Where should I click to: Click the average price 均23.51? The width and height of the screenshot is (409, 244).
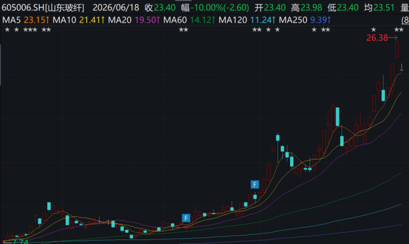pos(379,7)
